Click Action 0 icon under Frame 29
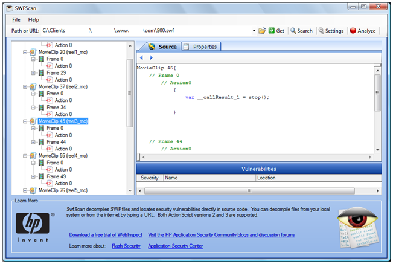The height and width of the screenshot is (264, 393). 49,80
